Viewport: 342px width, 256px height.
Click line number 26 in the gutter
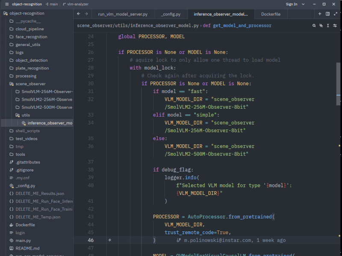(91, 52)
